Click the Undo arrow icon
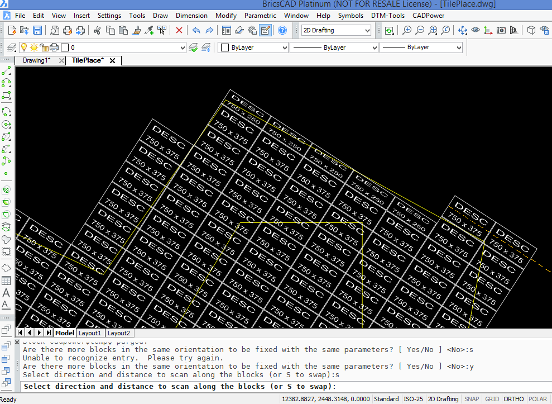This screenshot has height=404, width=552. [196, 30]
